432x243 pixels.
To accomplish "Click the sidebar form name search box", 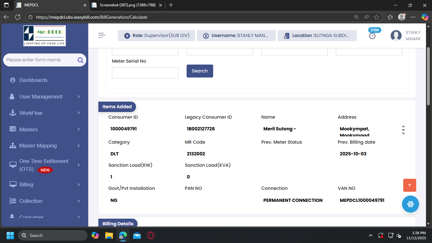I will tap(45, 60).
